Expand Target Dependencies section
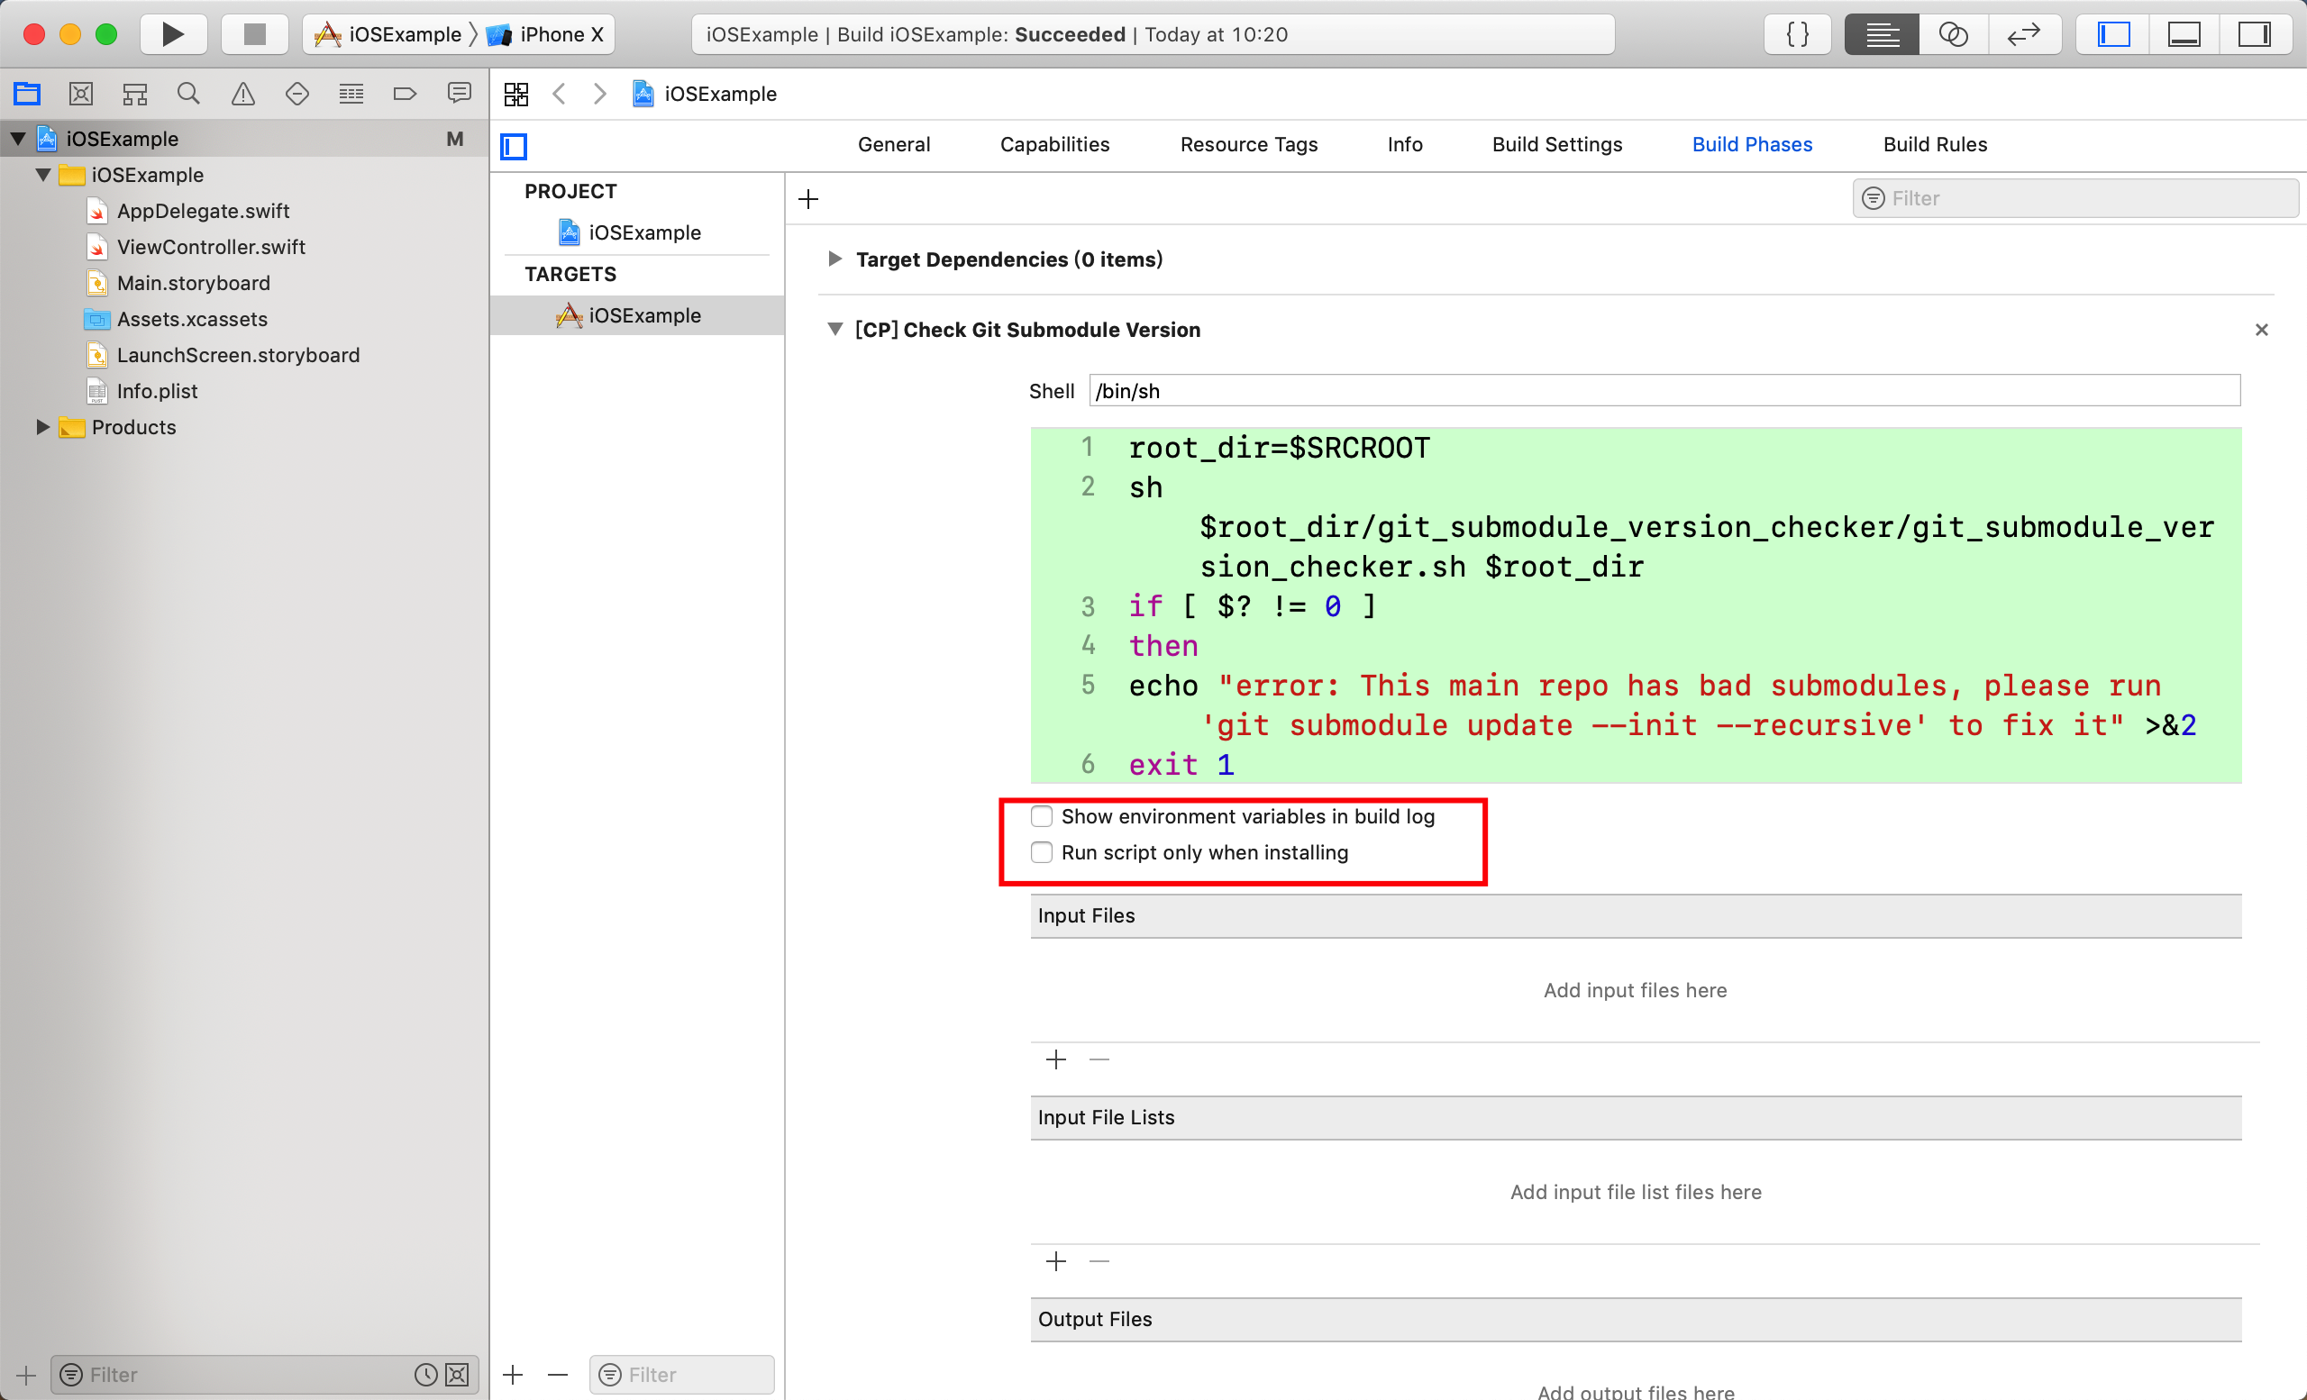This screenshot has width=2307, height=1400. (834, 259)
